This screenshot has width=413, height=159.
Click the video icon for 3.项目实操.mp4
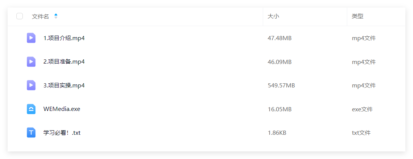click(31, 85)
